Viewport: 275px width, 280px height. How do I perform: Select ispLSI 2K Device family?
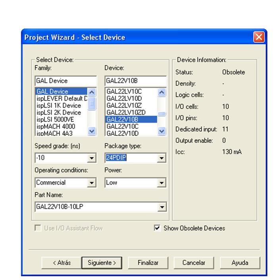(x=61, y=112)
